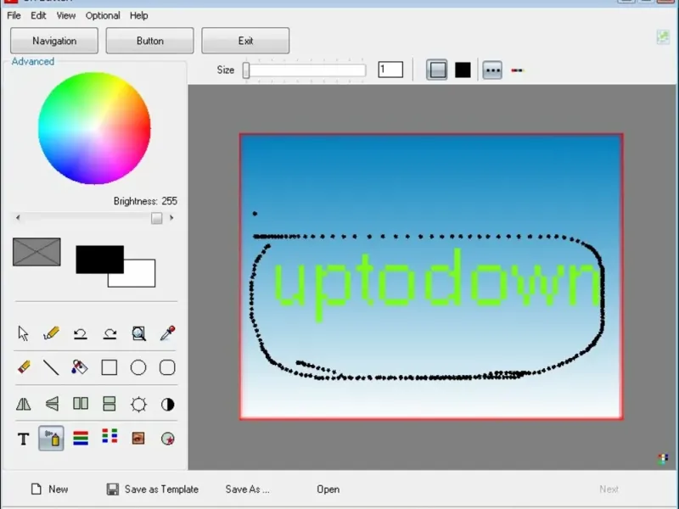The width and height of the screenshot is (679, 509).
Task: Select the arrow pointer tool
Action: point(24,333)
